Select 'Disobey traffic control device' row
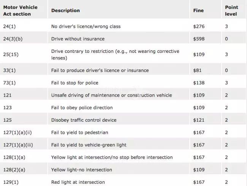The height and width of the screenshot is (186, 247). pyautogui.click(x=123, y=120)
